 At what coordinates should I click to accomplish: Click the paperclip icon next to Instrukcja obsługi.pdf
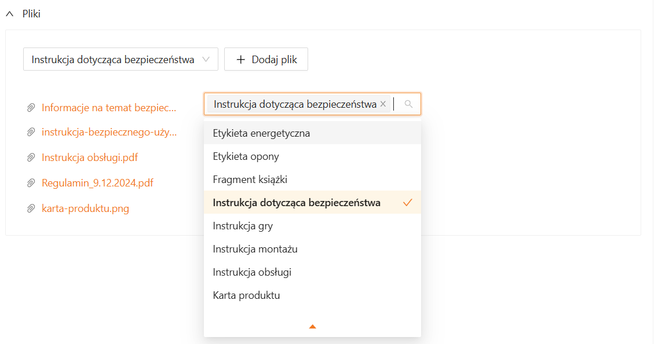31,156
